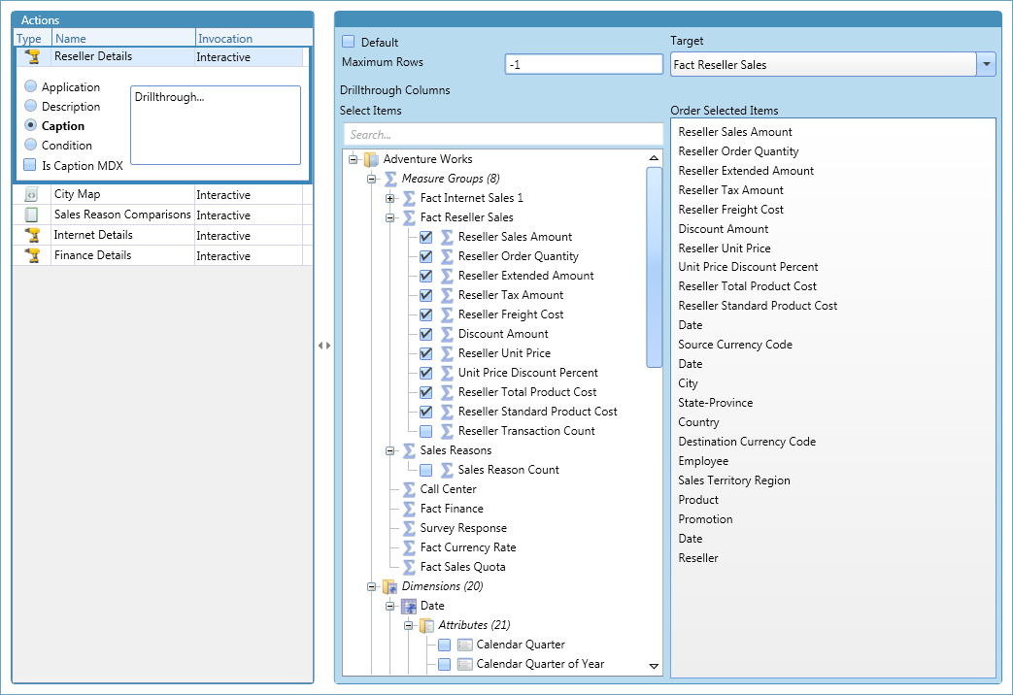
Task: Select the Finance Details action row
Action: click(x=163, y=256)
